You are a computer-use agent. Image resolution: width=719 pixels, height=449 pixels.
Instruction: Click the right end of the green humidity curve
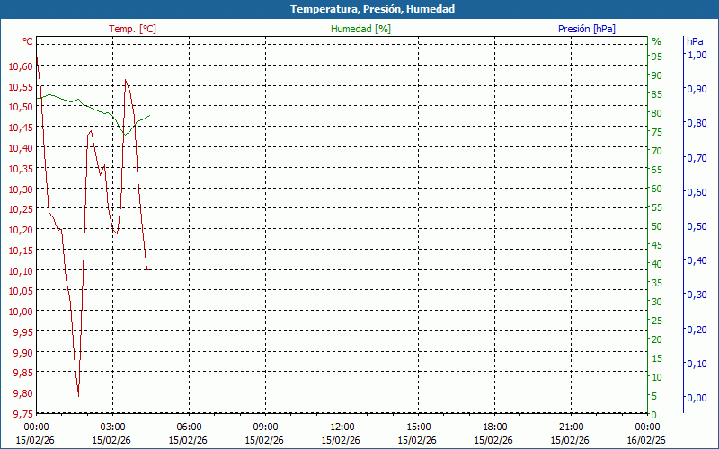point(150,115)
